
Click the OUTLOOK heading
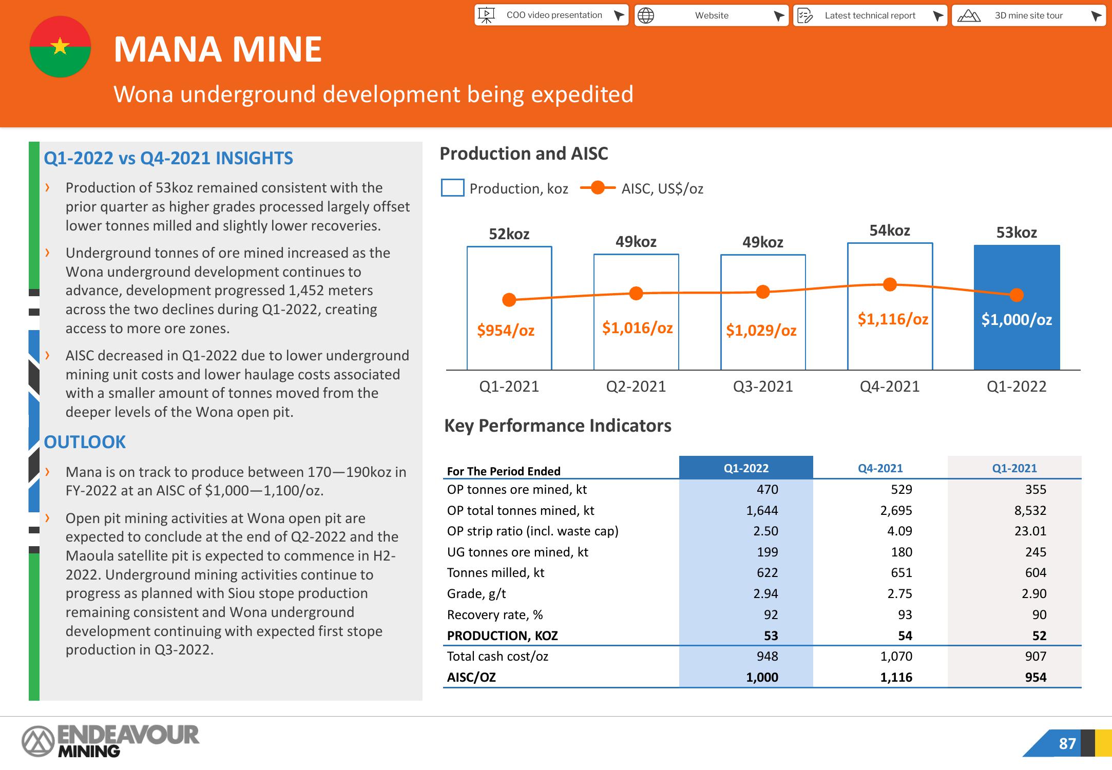(85, 442)
